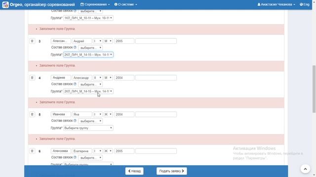Open group dropdown for participant 4 Александр
The width and height of the screenshot is (316, 177).
pyautogui.click(x=88, y=91)
